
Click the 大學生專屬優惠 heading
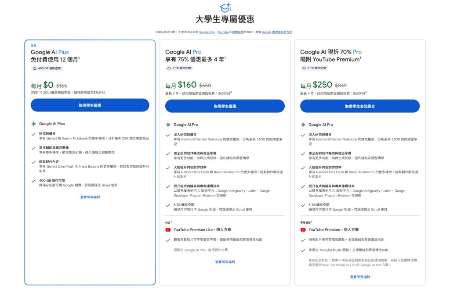[x=225, y=19]
